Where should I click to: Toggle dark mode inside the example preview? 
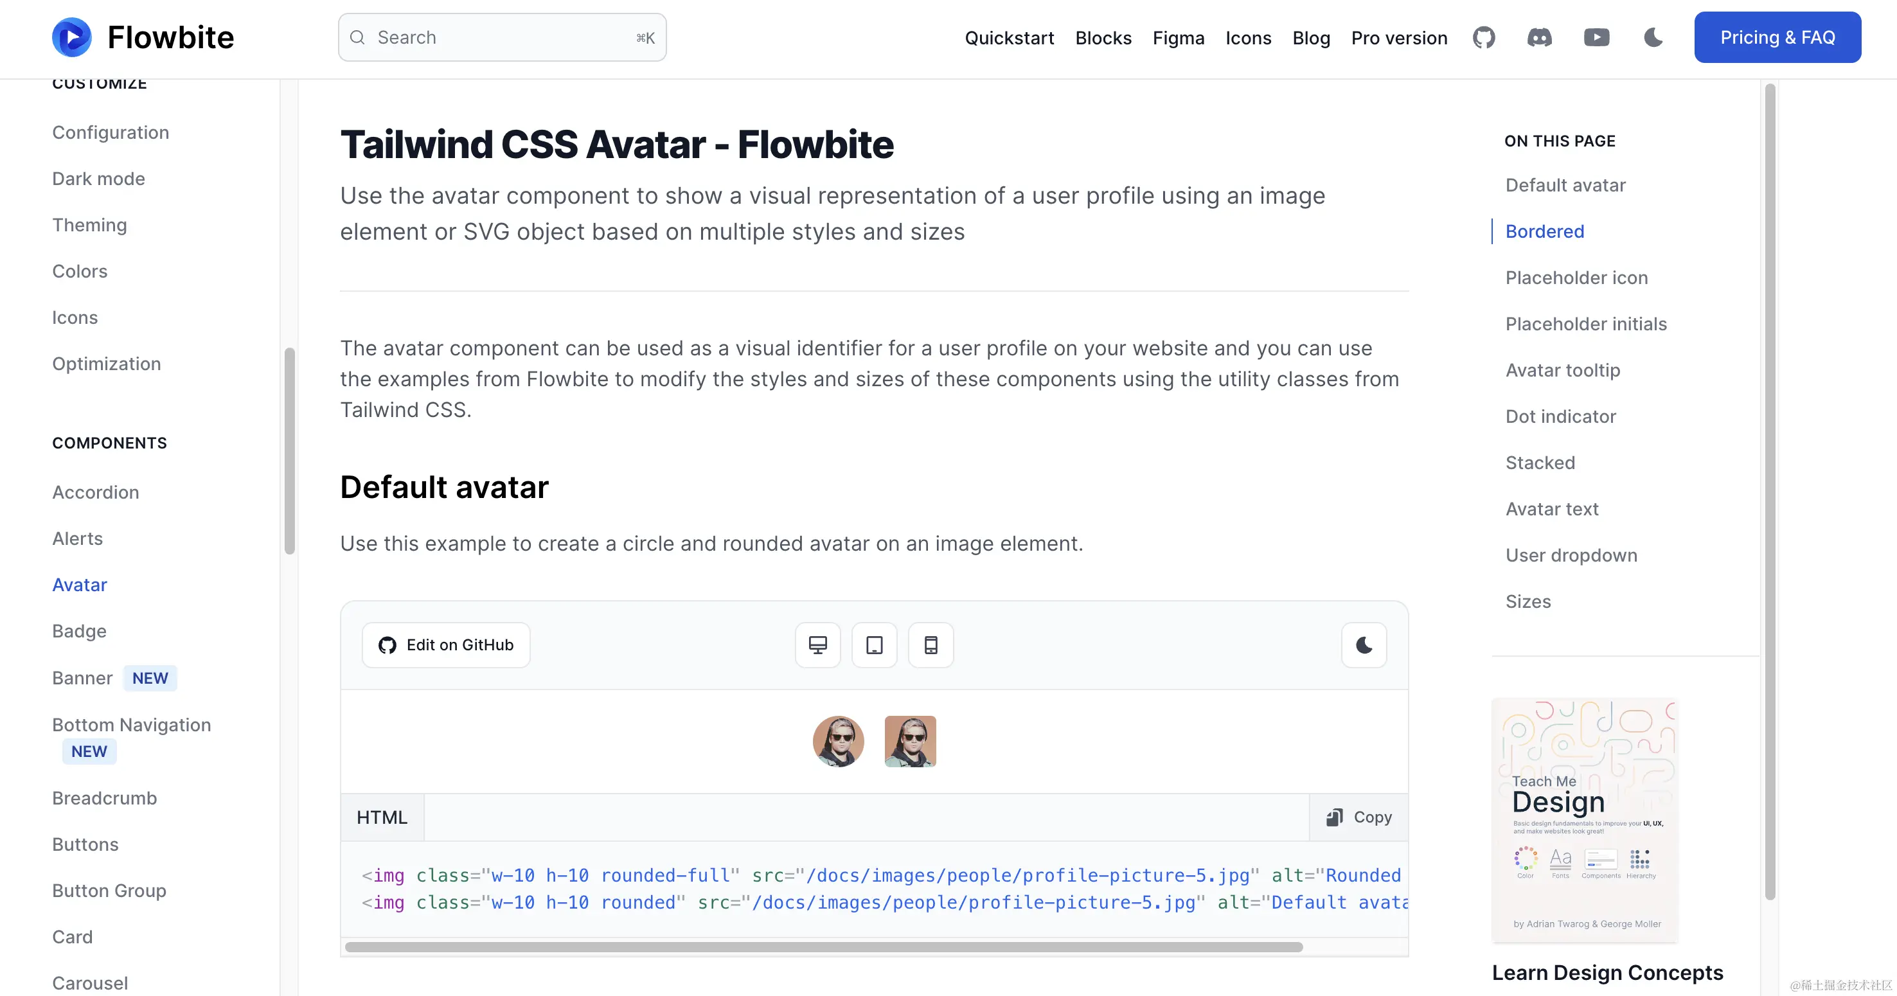coord(1364,645)
